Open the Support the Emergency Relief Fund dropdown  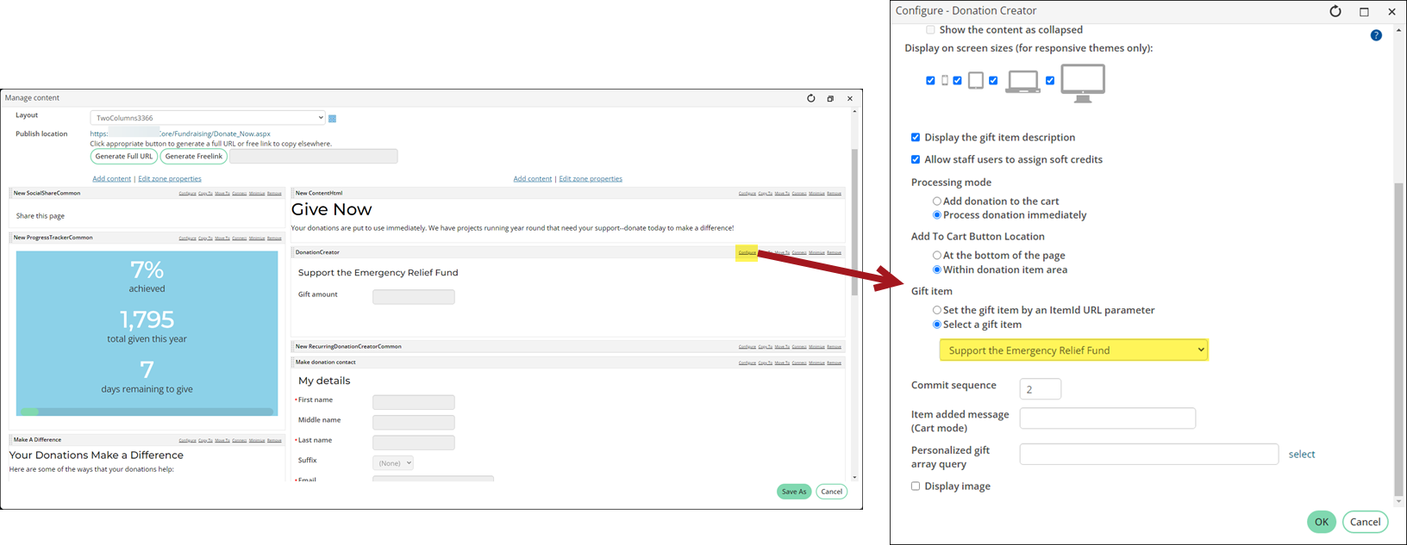1073,350
